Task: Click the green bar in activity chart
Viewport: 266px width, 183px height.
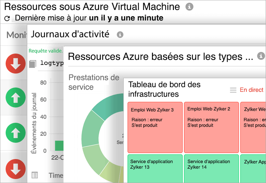Action: pyautogui.click(x=59, y=146)
